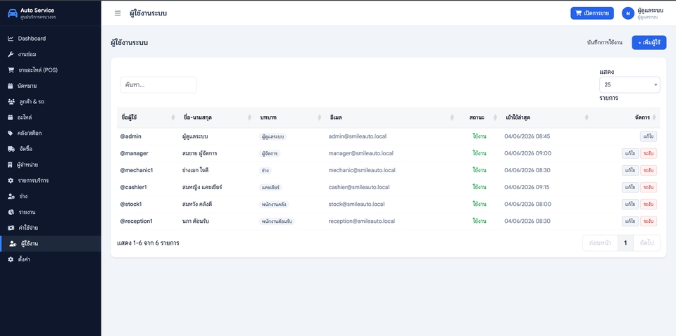Open ขายอะไหล่ (POS) cart icon
The height and width of the screenshot is (336, 676).
[11, 70]
